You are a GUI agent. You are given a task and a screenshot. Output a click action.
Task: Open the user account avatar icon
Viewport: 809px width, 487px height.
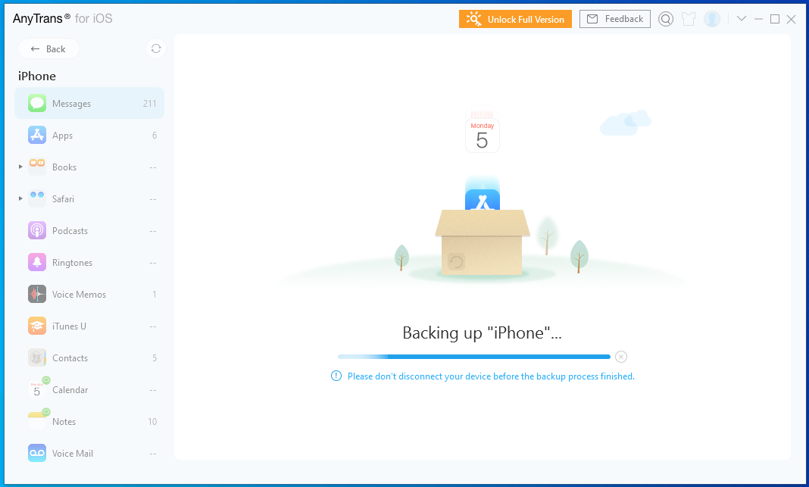pyautogui.click(x=711, y=19)
